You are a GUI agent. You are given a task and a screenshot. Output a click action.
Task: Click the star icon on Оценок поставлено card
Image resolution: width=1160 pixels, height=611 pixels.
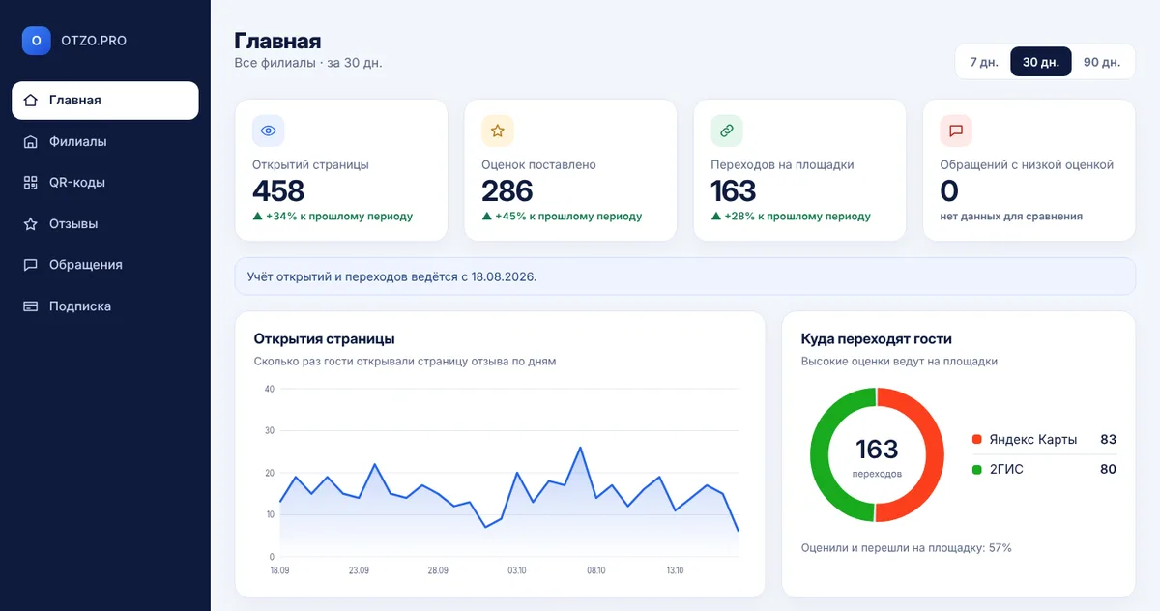point(498,131)
